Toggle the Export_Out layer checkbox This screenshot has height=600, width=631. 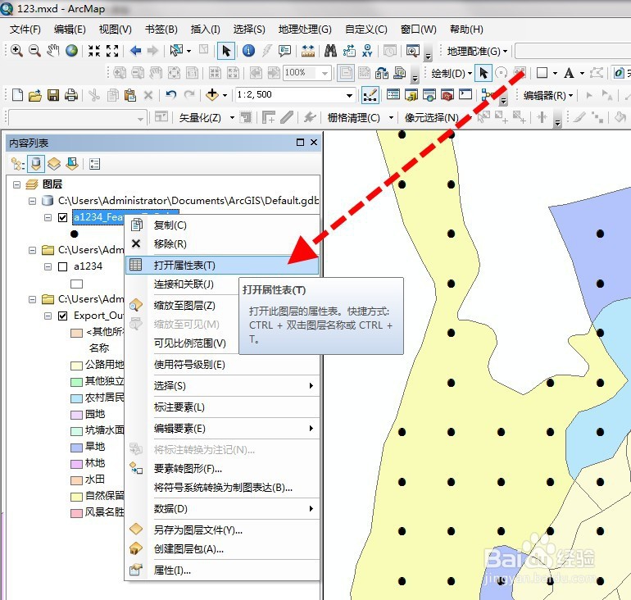pos(63,316)
